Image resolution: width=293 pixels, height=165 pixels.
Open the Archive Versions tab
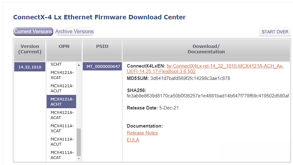(75, 31)
